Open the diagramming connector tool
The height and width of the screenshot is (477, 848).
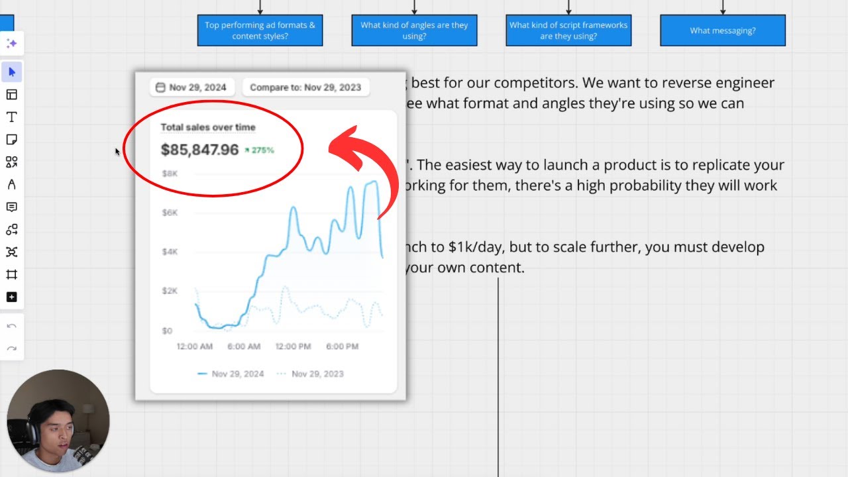tap(11, 230)
